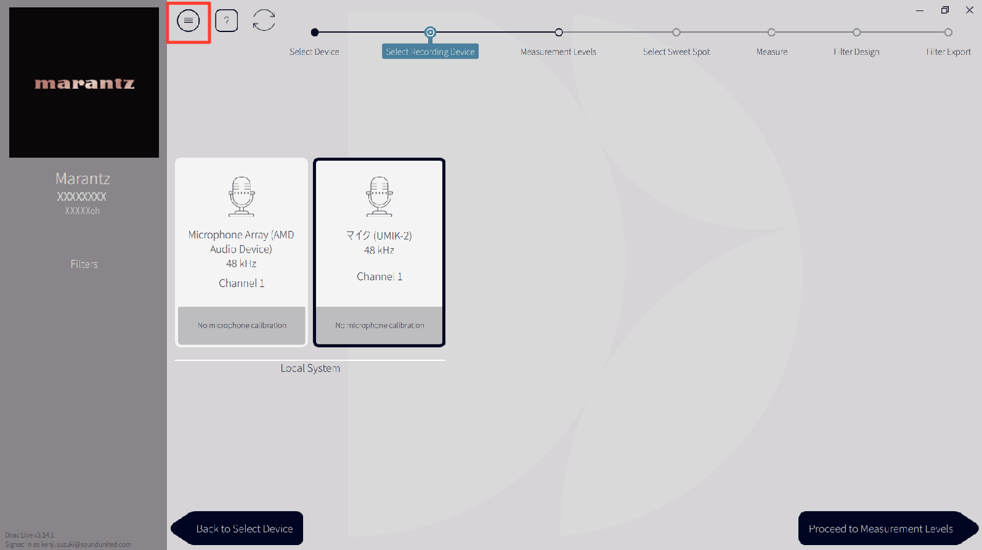
Task: Jump to Filter Design step
Action: coord(856,52)
